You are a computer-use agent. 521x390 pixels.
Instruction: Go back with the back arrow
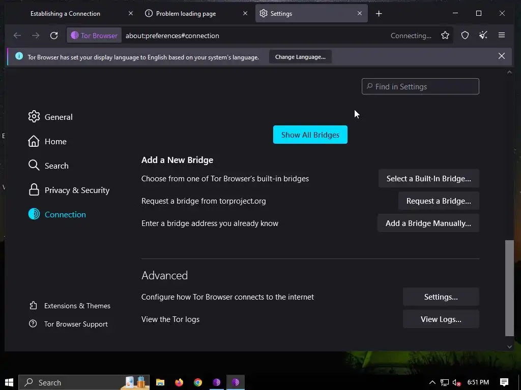[x=17, y=36]
